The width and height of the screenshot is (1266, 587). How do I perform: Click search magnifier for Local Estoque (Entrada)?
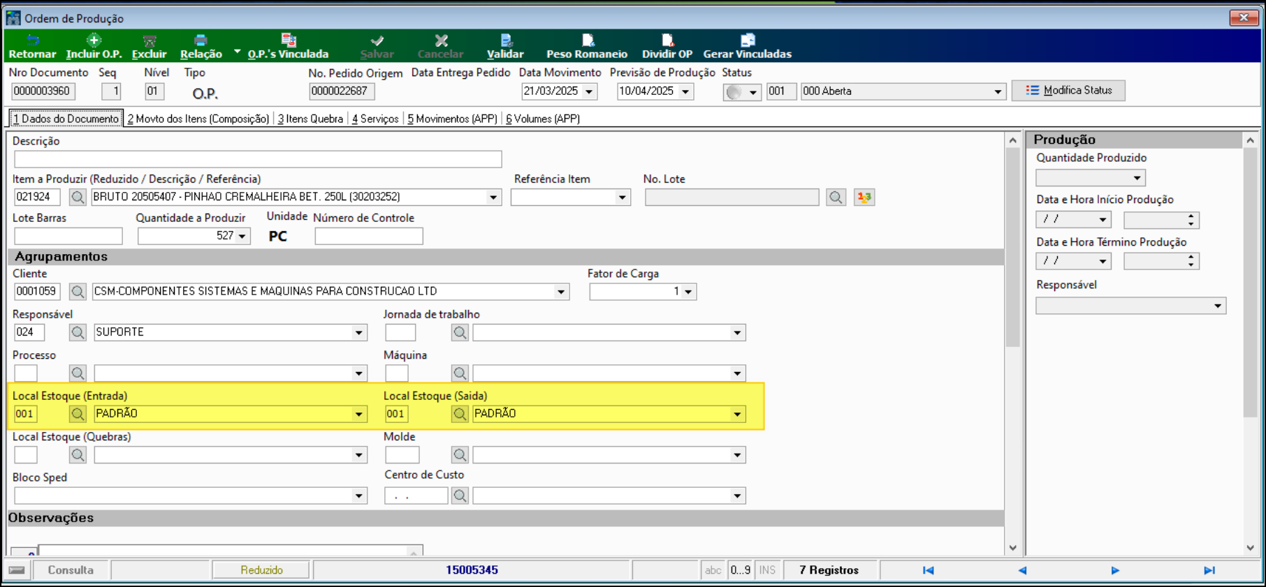(x=78, y=414)
